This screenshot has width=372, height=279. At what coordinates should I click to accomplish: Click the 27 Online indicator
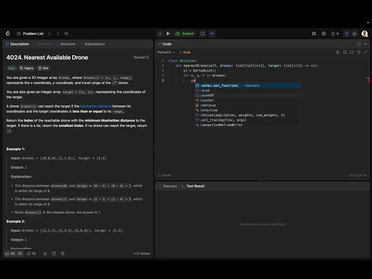tap(142, 253)
